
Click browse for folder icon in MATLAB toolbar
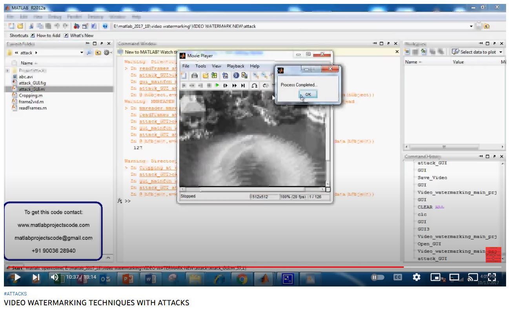point(486,26)
